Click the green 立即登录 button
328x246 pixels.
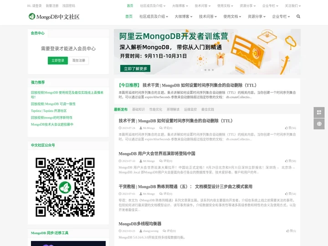[x=58, y=61]
